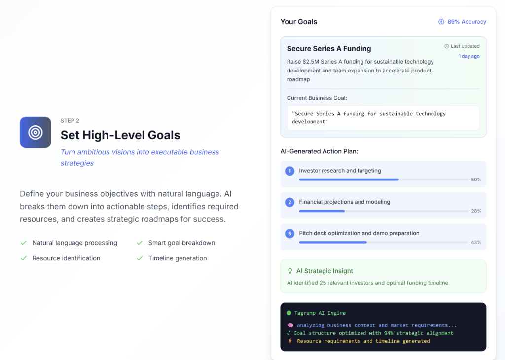The width and height of the screenshot is (505, 360).
Task: Click the pink brain icon in the engine log
Action: coord(290,325)
